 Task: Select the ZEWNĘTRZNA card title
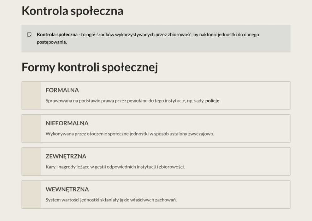pyautogui.click(x=66, y=156)
